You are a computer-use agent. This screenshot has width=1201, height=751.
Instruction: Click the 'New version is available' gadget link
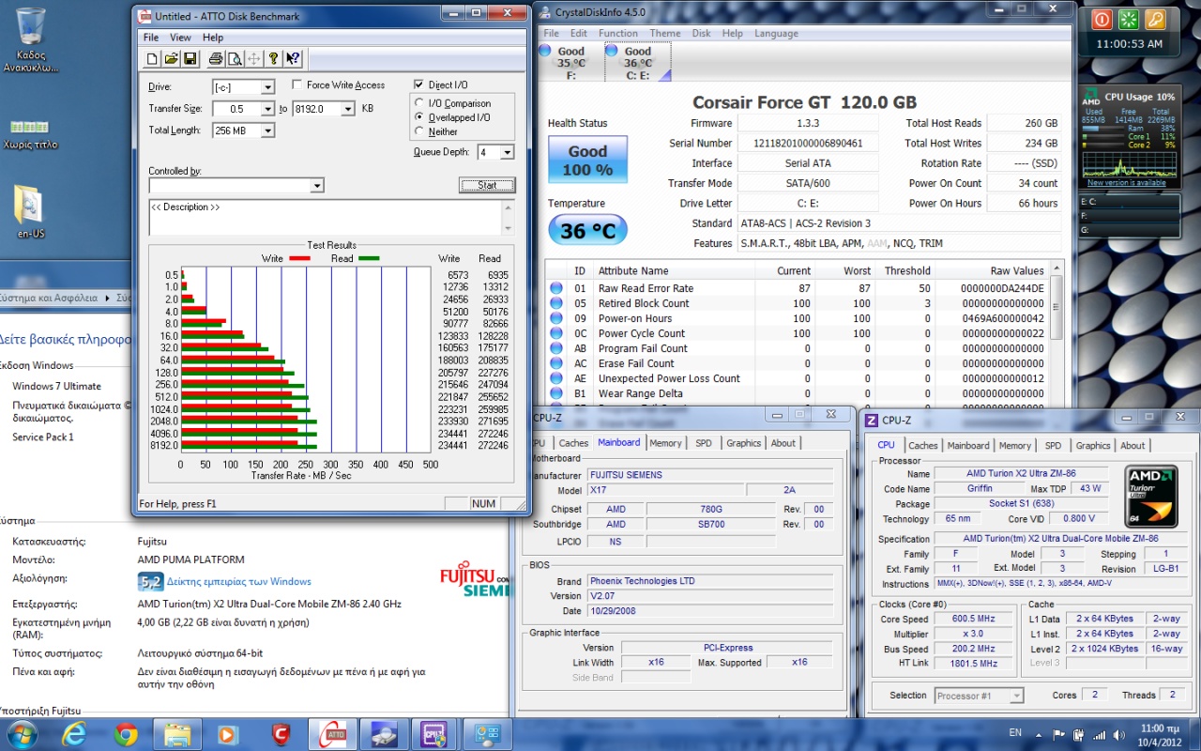(x=1126, y=183)
